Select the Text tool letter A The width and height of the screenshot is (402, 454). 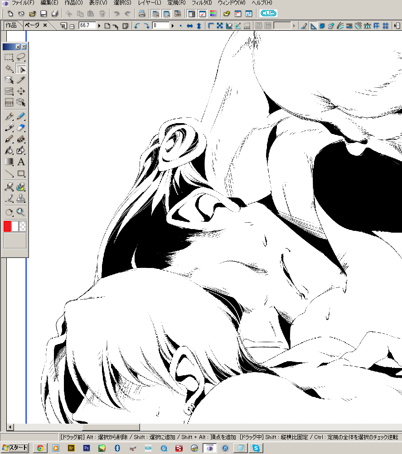pyautogui.click(x=21, y=162)
